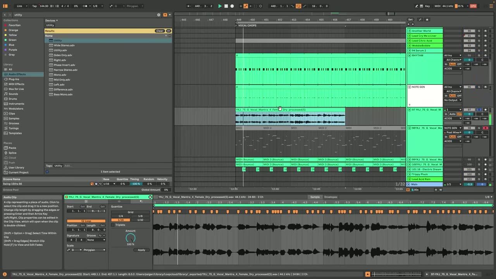This screenshot has height=279, width=496.
Task: Click the Set locator button
Action: 410,20
